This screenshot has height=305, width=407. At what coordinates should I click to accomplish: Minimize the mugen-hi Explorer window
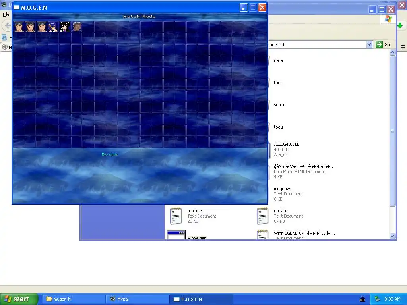pos(372,10)
